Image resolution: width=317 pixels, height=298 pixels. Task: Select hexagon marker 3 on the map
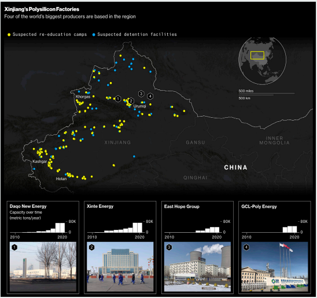[141, 94]
